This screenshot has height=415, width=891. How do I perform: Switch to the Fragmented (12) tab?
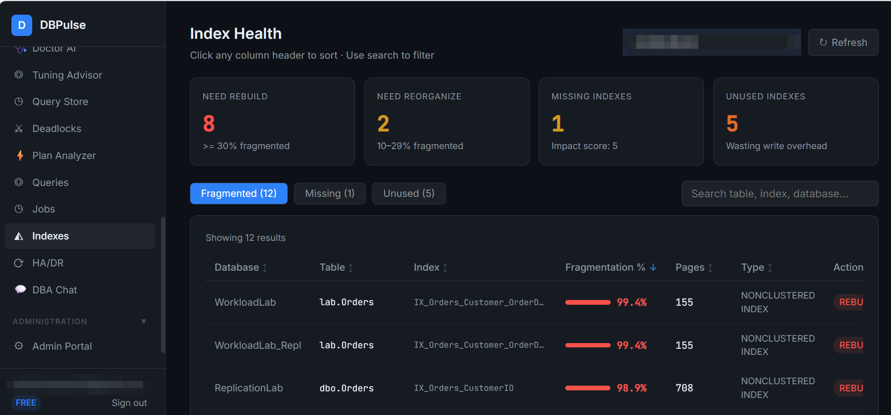pos(239,194)
